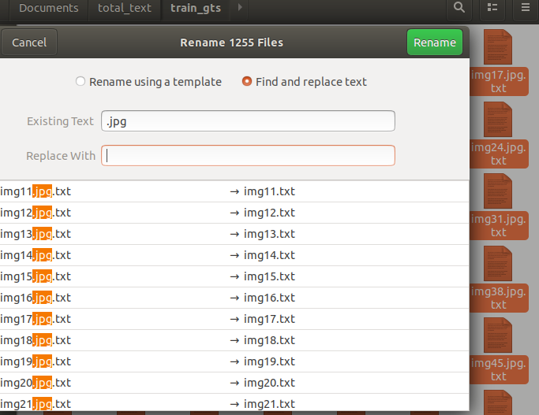
Task: Click the img17.jpg.txt file label
Action: [499, 81]
